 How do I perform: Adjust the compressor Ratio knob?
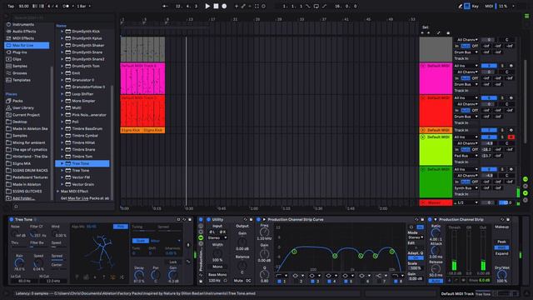point(436,233)
